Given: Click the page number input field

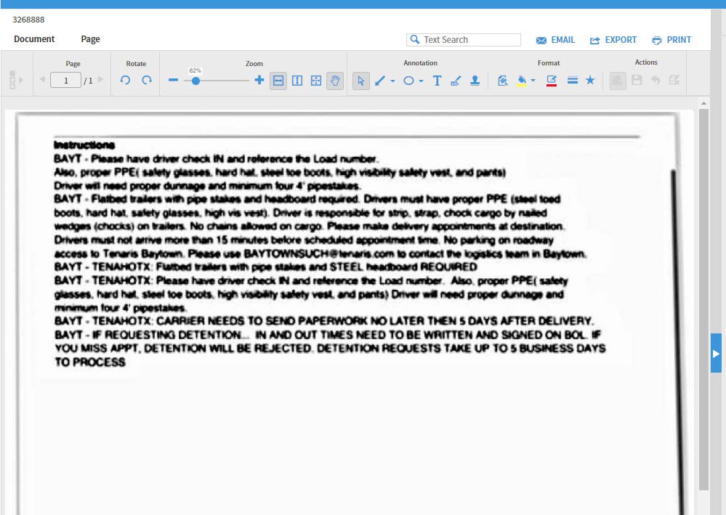Looking at the screenshot, I should click(x=65, y=80).
